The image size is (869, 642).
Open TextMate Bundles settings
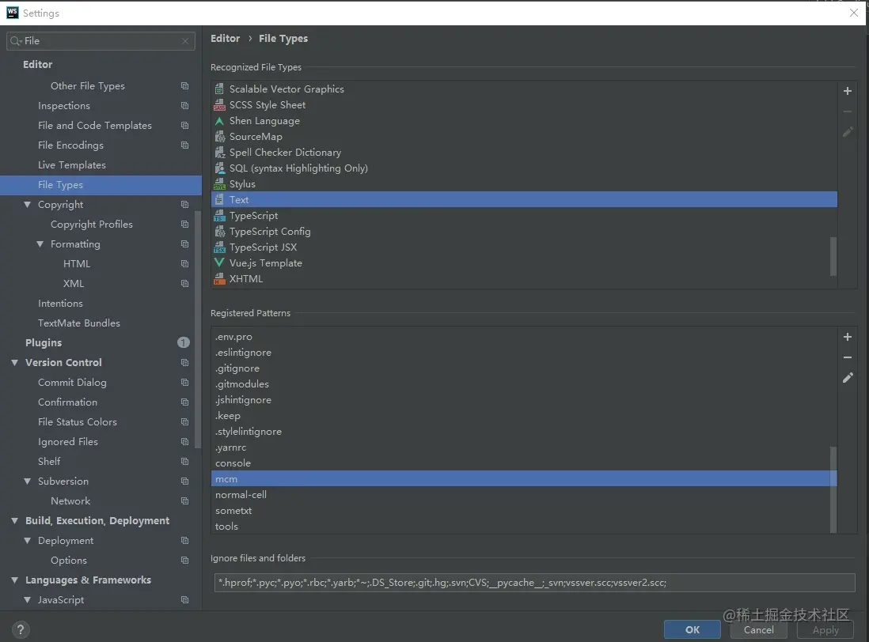pos(78,323)
